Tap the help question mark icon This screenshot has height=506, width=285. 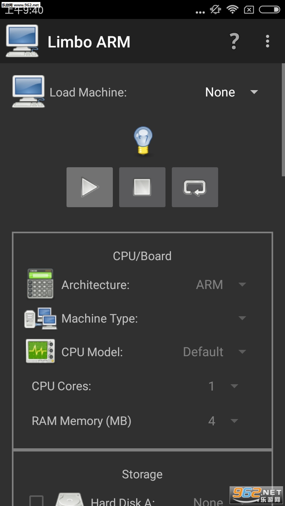point(234,41)
